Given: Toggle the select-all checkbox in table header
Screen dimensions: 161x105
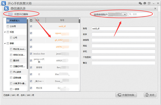Looking at the screenshot, I should point(31,20).
